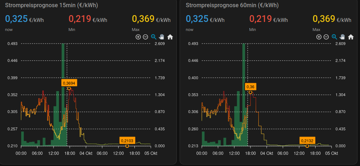
Task: Click the 0,36 peak marker on 60min chart
Action: click(x=250, y=87)
